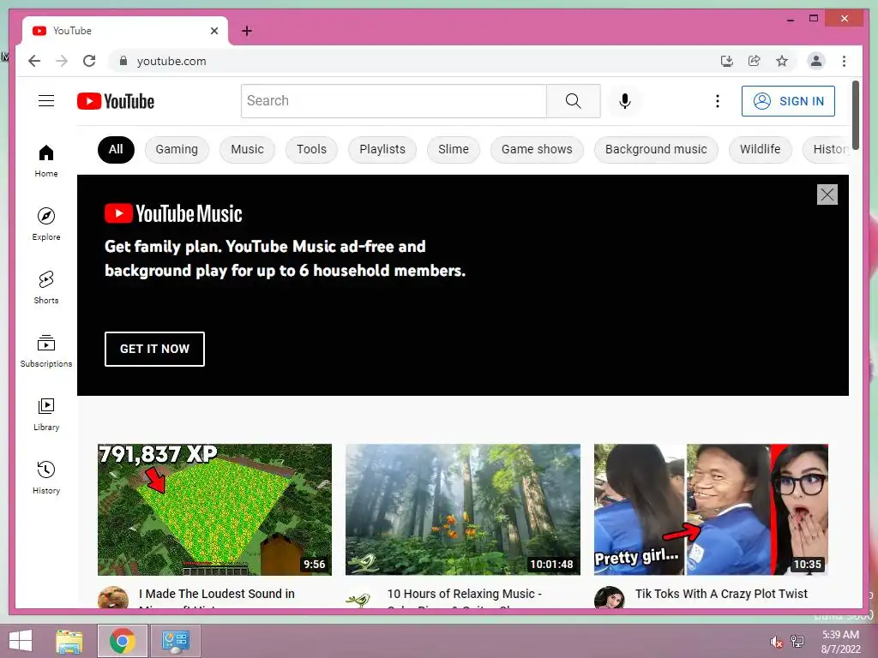This screenshot has width=878, height=658.
Task: Open I Made The Loudest Sound title
Action: coord(217,594)
